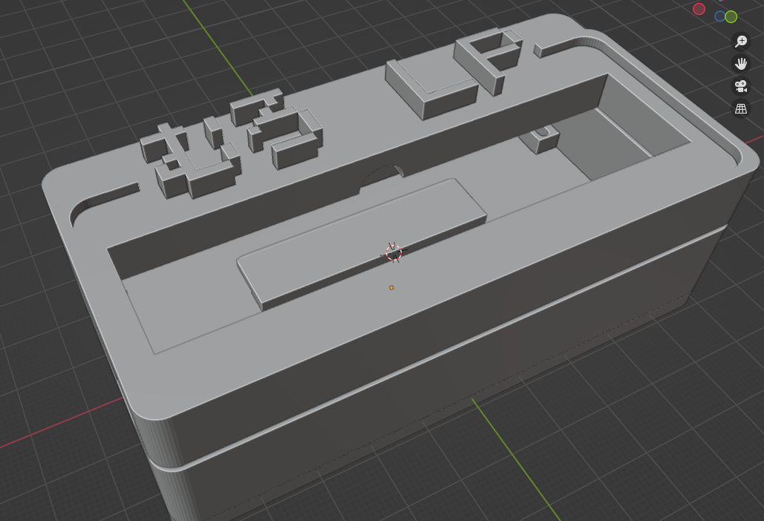The height and width of the screenshot is (521, 764).
Task: Switch perspective/orthographic with the grid icon
Action: [x=741, y=108]
